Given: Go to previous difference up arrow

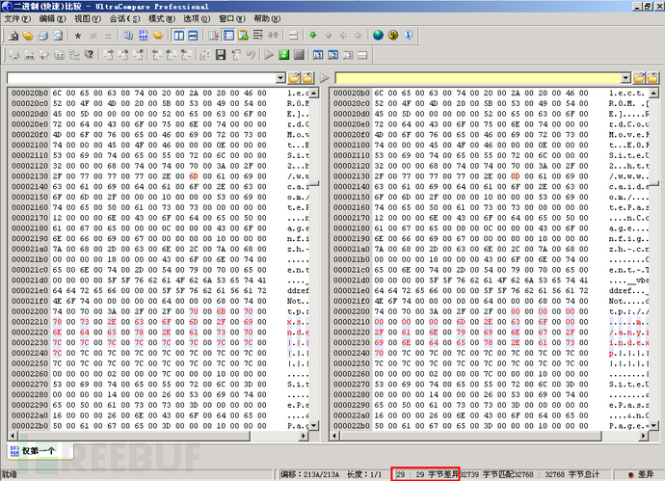Looking at the screenshot, I should (x=329, y=36).
